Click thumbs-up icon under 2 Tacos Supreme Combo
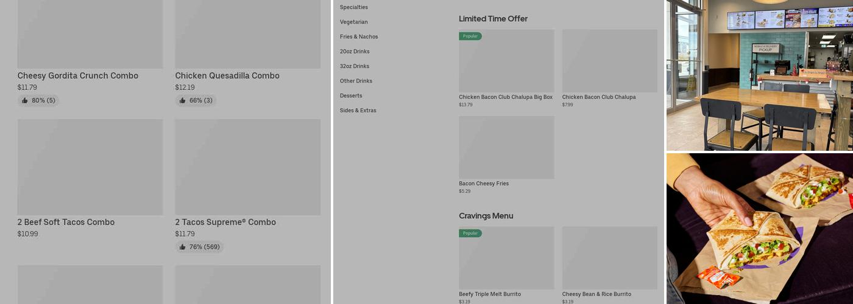 coord(183,247)
